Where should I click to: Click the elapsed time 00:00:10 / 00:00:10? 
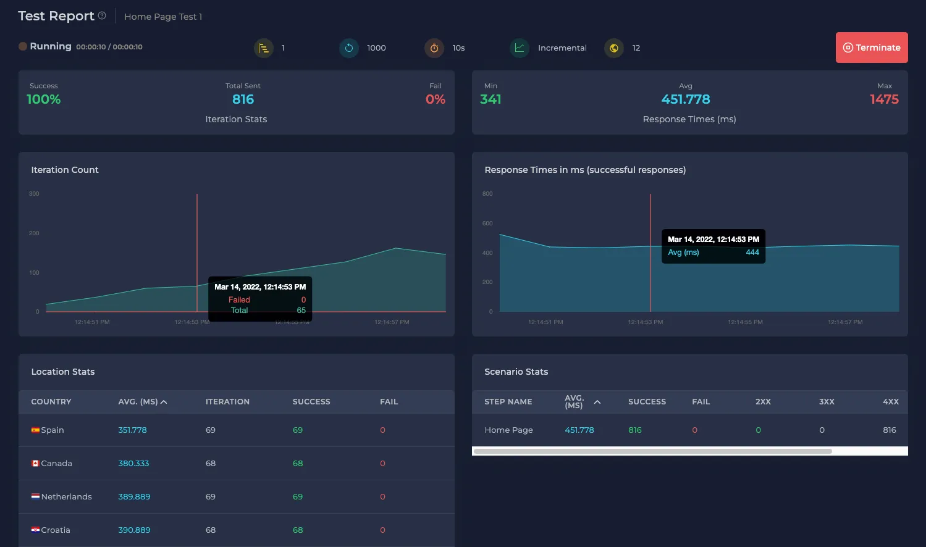pyautogui.click(x=109, y=47)
